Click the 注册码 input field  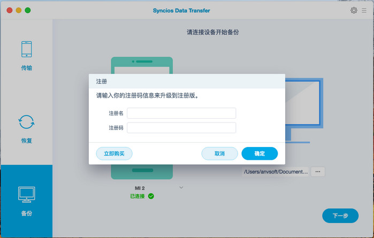pos(181,128)
